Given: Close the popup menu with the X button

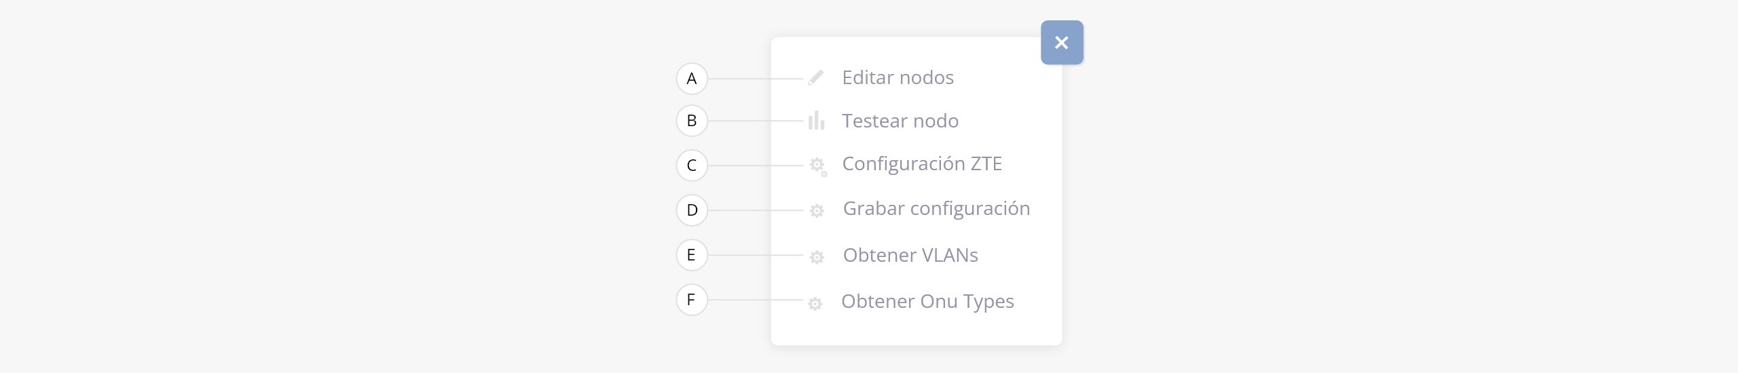Looking at the screenshot, I should [1062, 43].
